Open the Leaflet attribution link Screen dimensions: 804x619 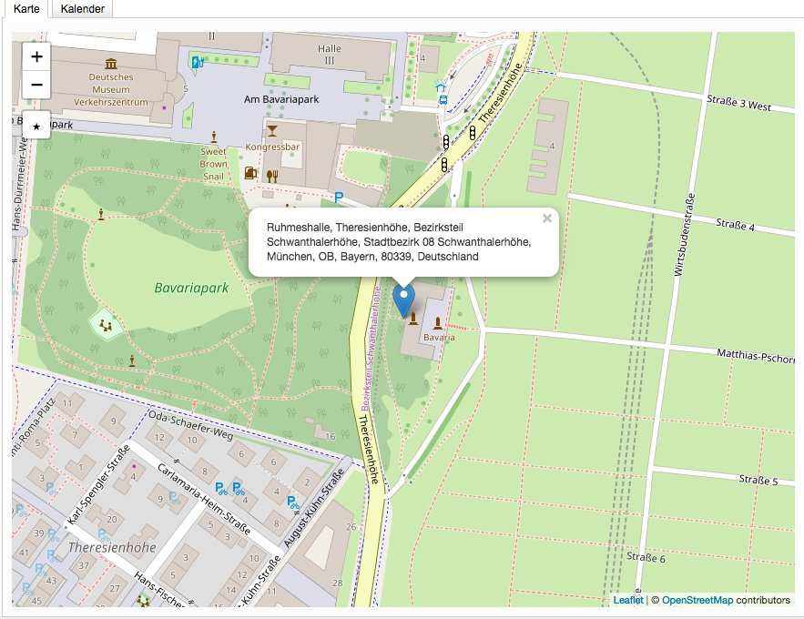628,600
